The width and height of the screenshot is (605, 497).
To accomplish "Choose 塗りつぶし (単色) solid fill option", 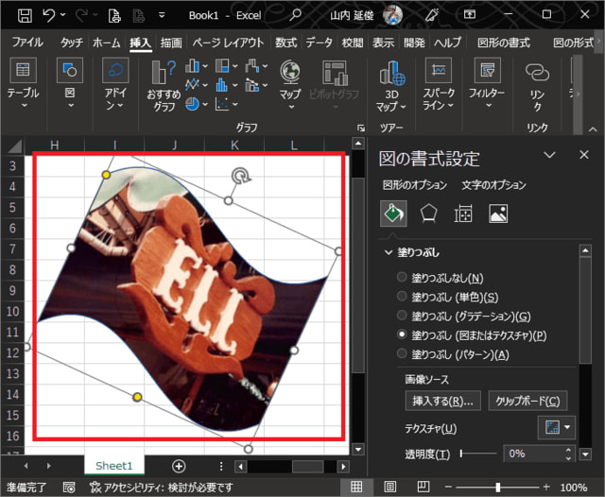I will click(x=403, y=297).
